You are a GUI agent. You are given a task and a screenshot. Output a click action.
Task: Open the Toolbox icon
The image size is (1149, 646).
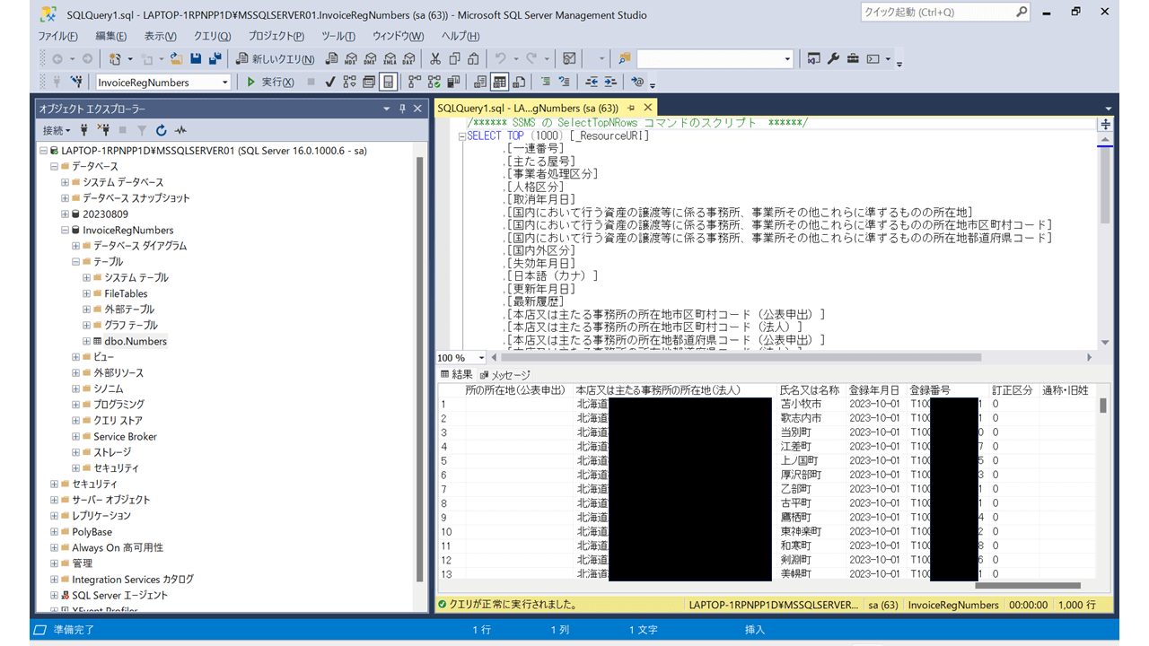click(x=853, y=59)
